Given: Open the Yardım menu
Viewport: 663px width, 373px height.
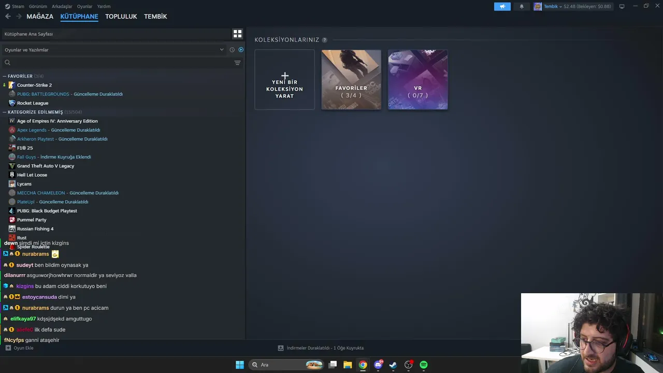Looking at the screenshot, I should (x=104, y=6).
